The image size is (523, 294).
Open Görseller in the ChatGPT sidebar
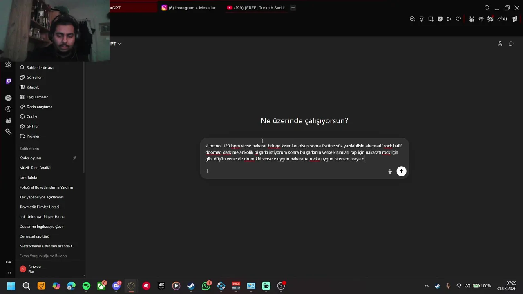pos(50,77)
